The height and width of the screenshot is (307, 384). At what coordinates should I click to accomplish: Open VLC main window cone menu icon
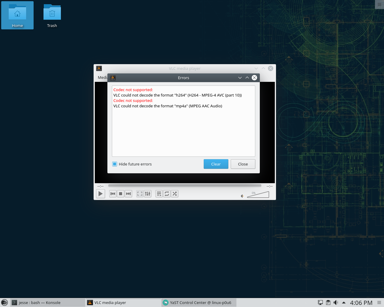click(99, 68)
